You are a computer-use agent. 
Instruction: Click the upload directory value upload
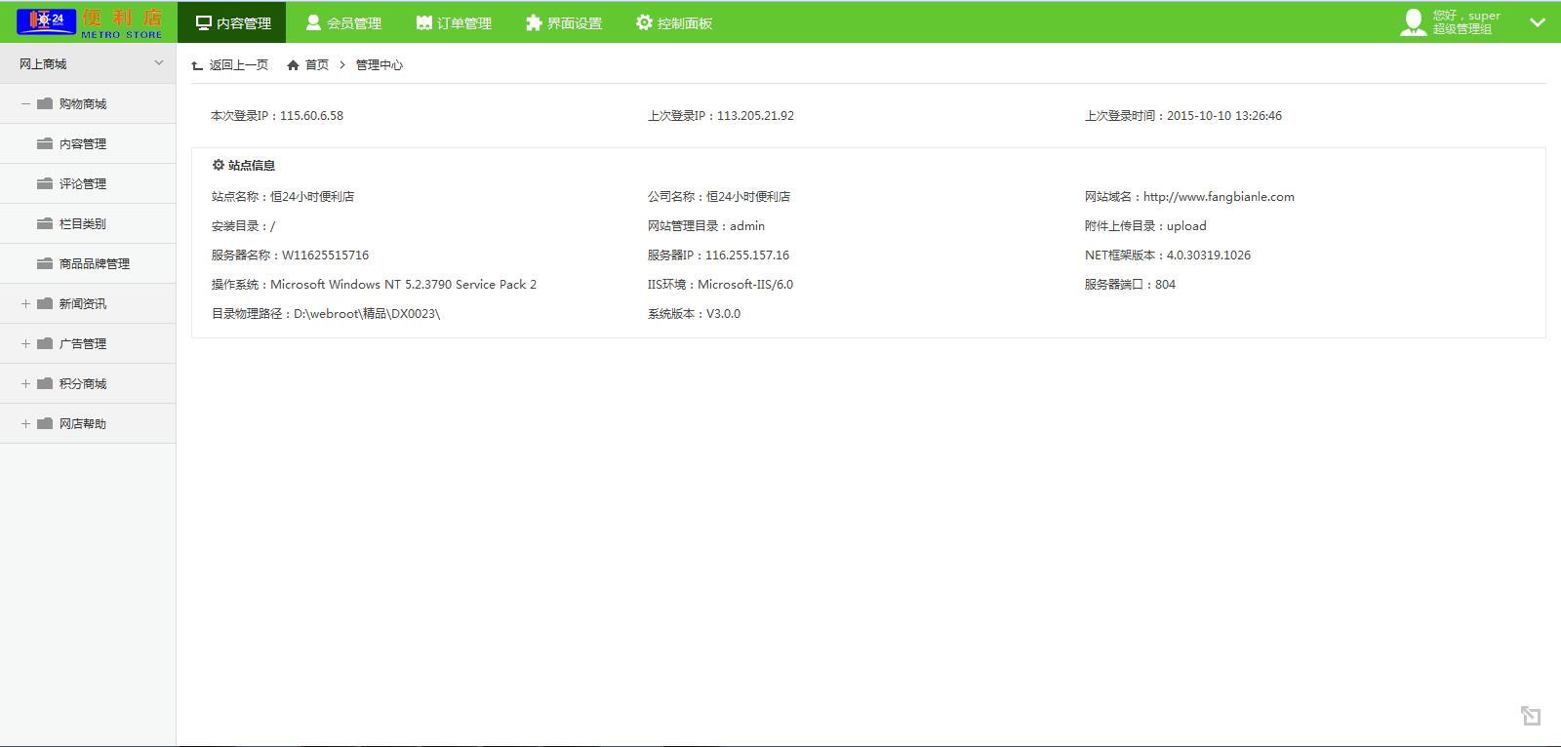click(1186, 225)
